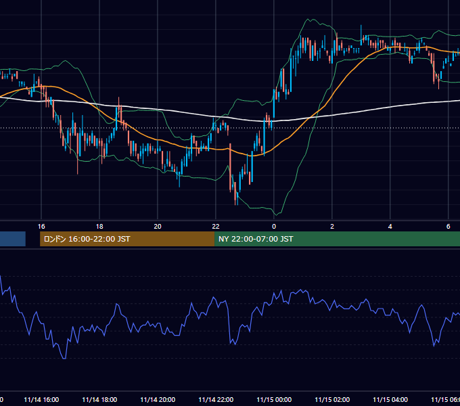Click the NY 22:00-07:00 JST session bar

337,239
